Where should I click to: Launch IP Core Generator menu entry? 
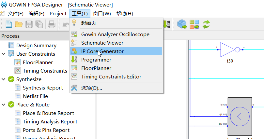[116, 51]
